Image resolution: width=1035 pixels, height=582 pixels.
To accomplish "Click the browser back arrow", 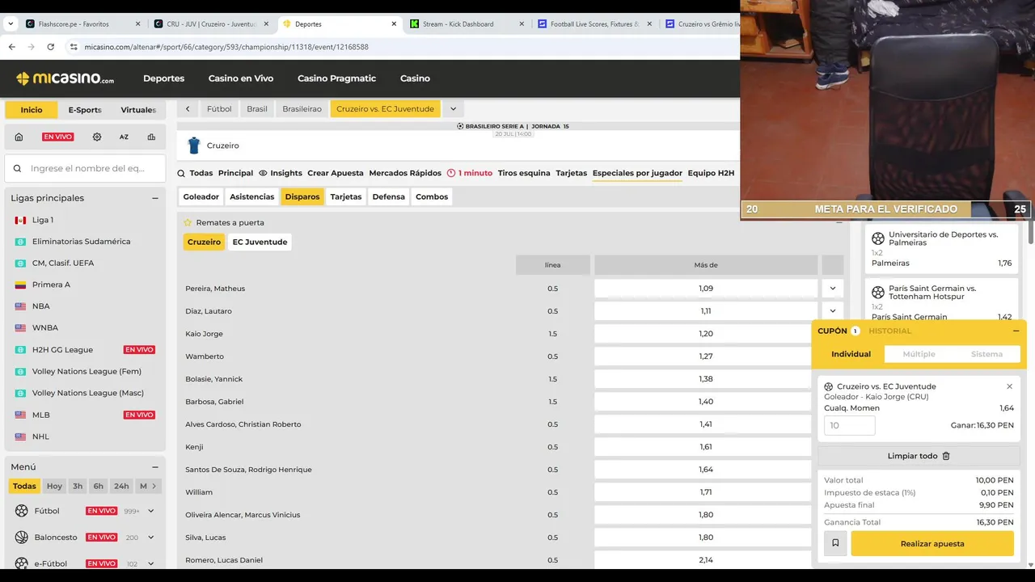I will pyautogui.click(x=11, y=47).
